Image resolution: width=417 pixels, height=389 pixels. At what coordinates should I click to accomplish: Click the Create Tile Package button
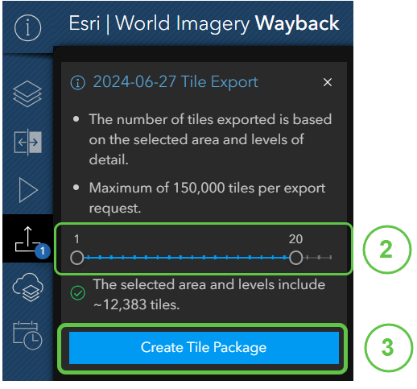click(x=204, y=348)
